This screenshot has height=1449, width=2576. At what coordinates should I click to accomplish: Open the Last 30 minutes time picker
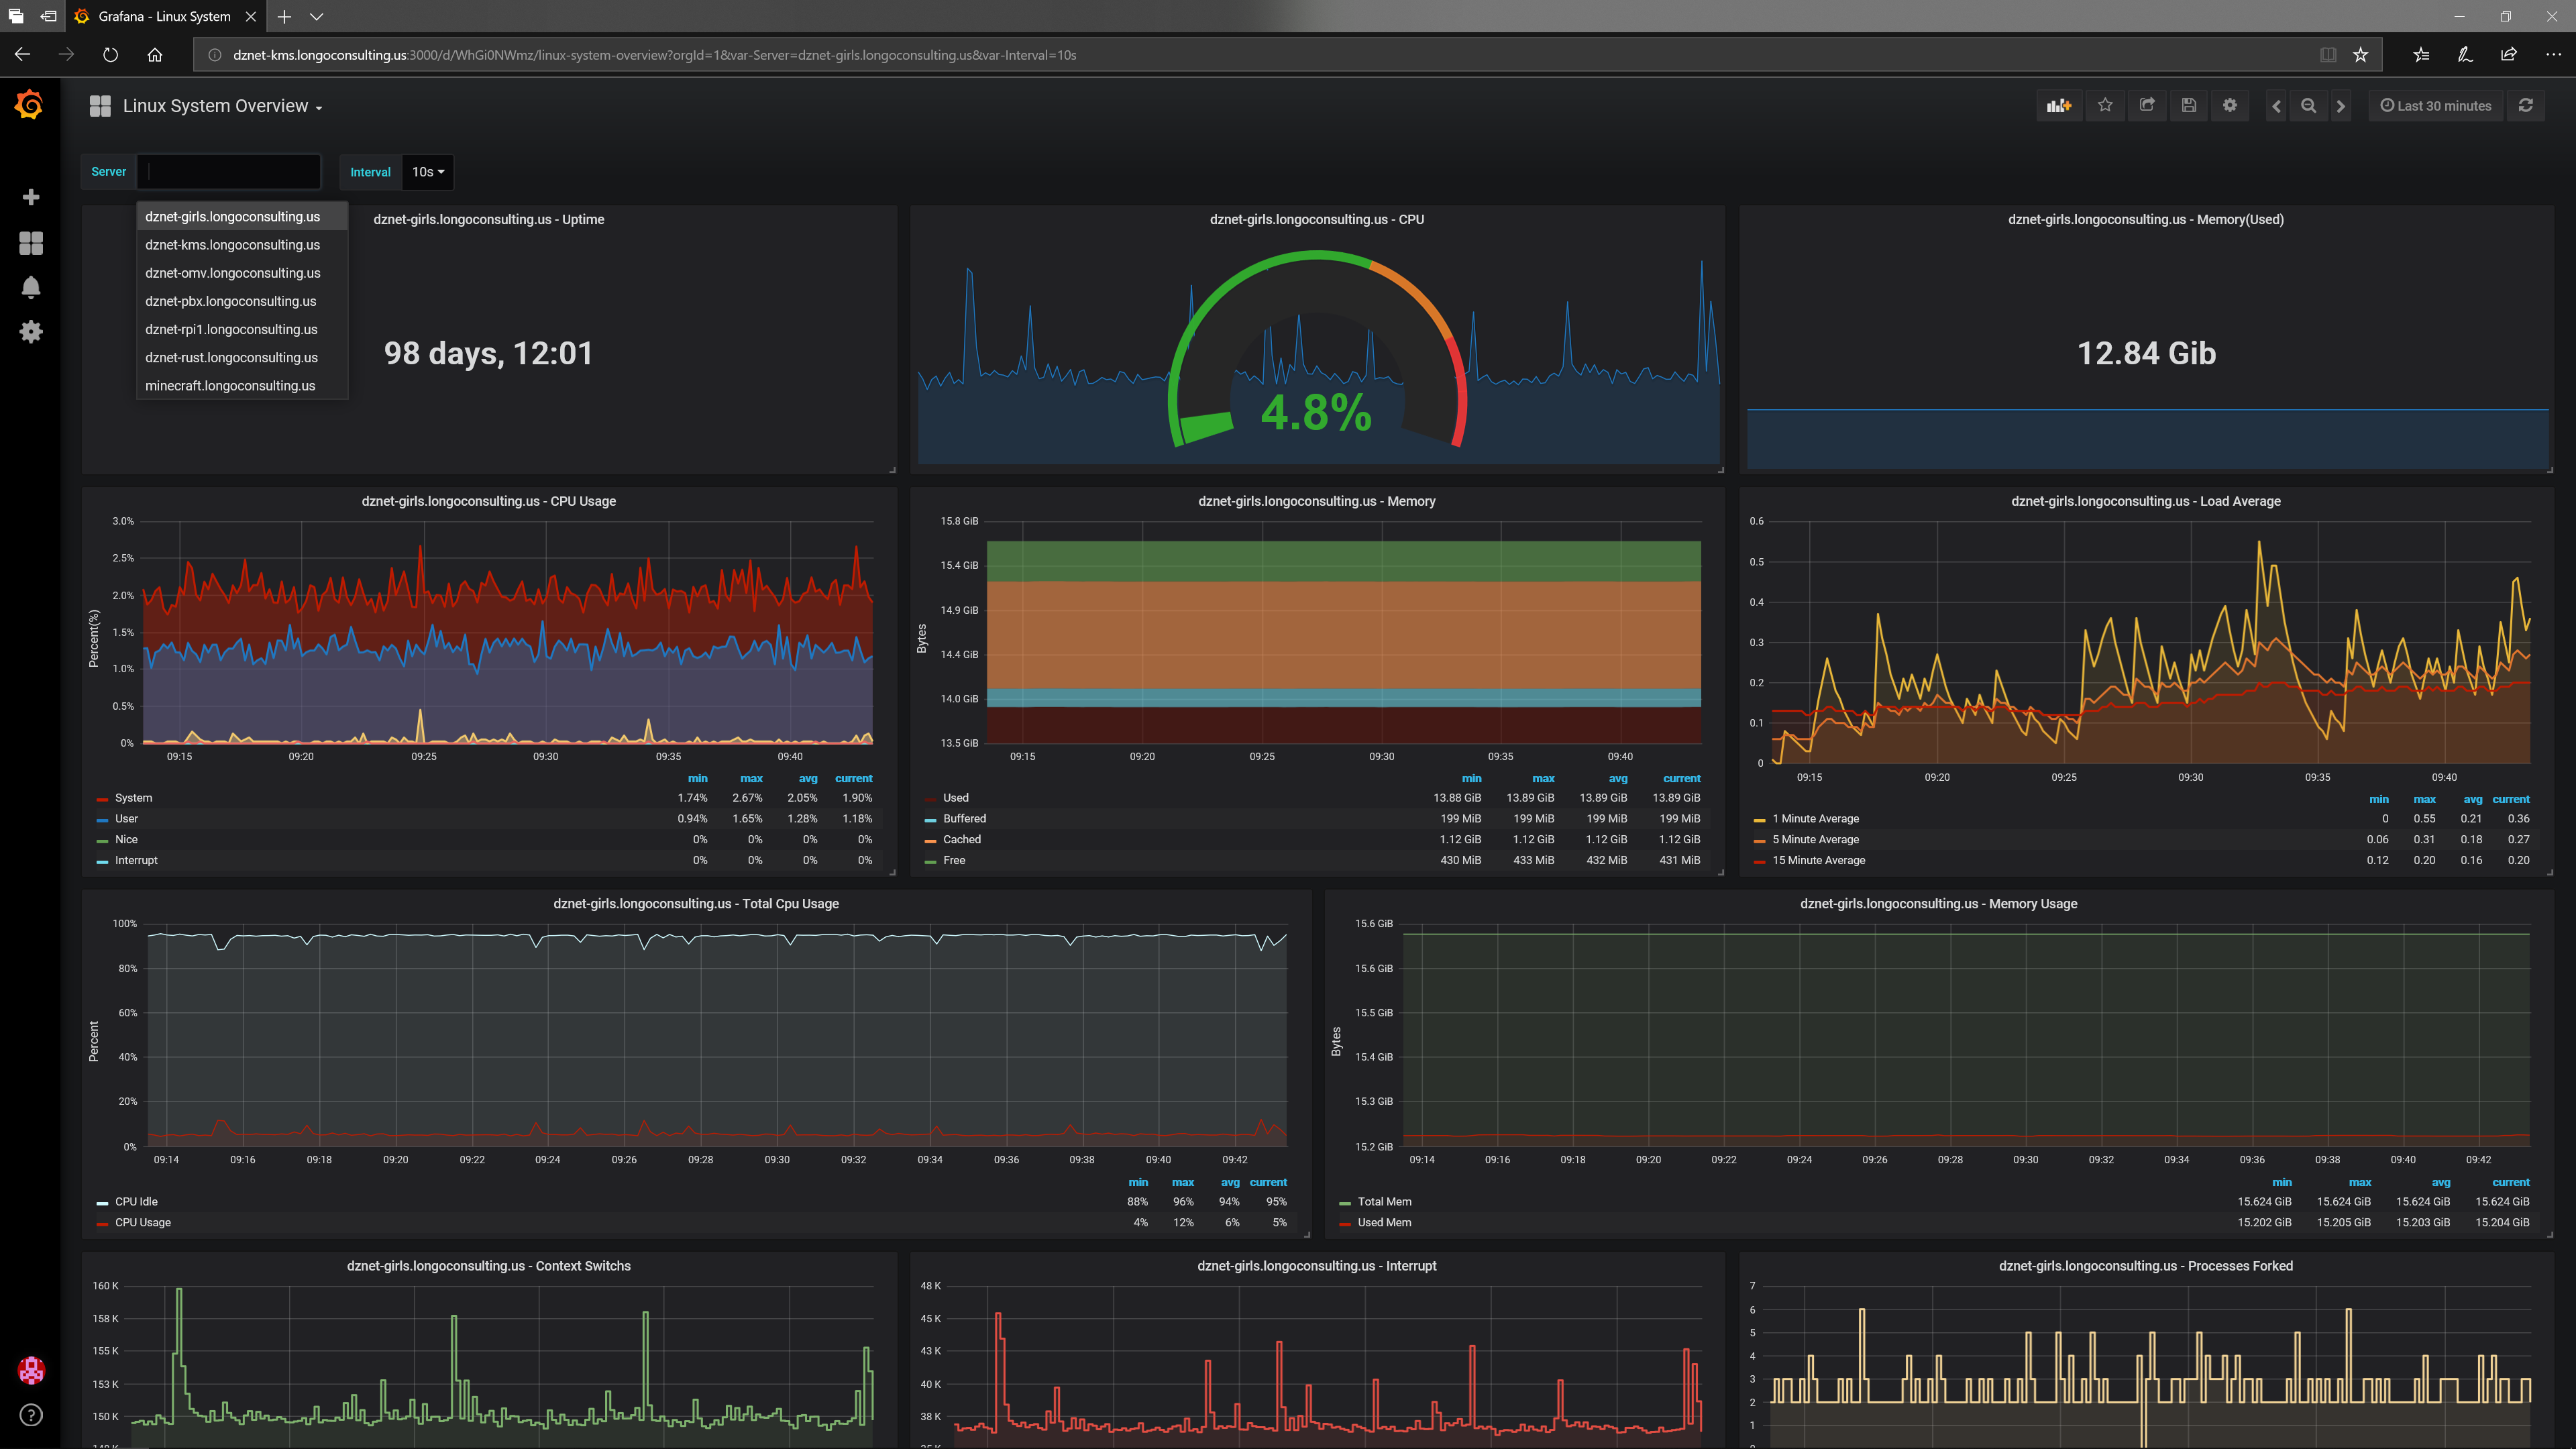[x=2436, y=106]
